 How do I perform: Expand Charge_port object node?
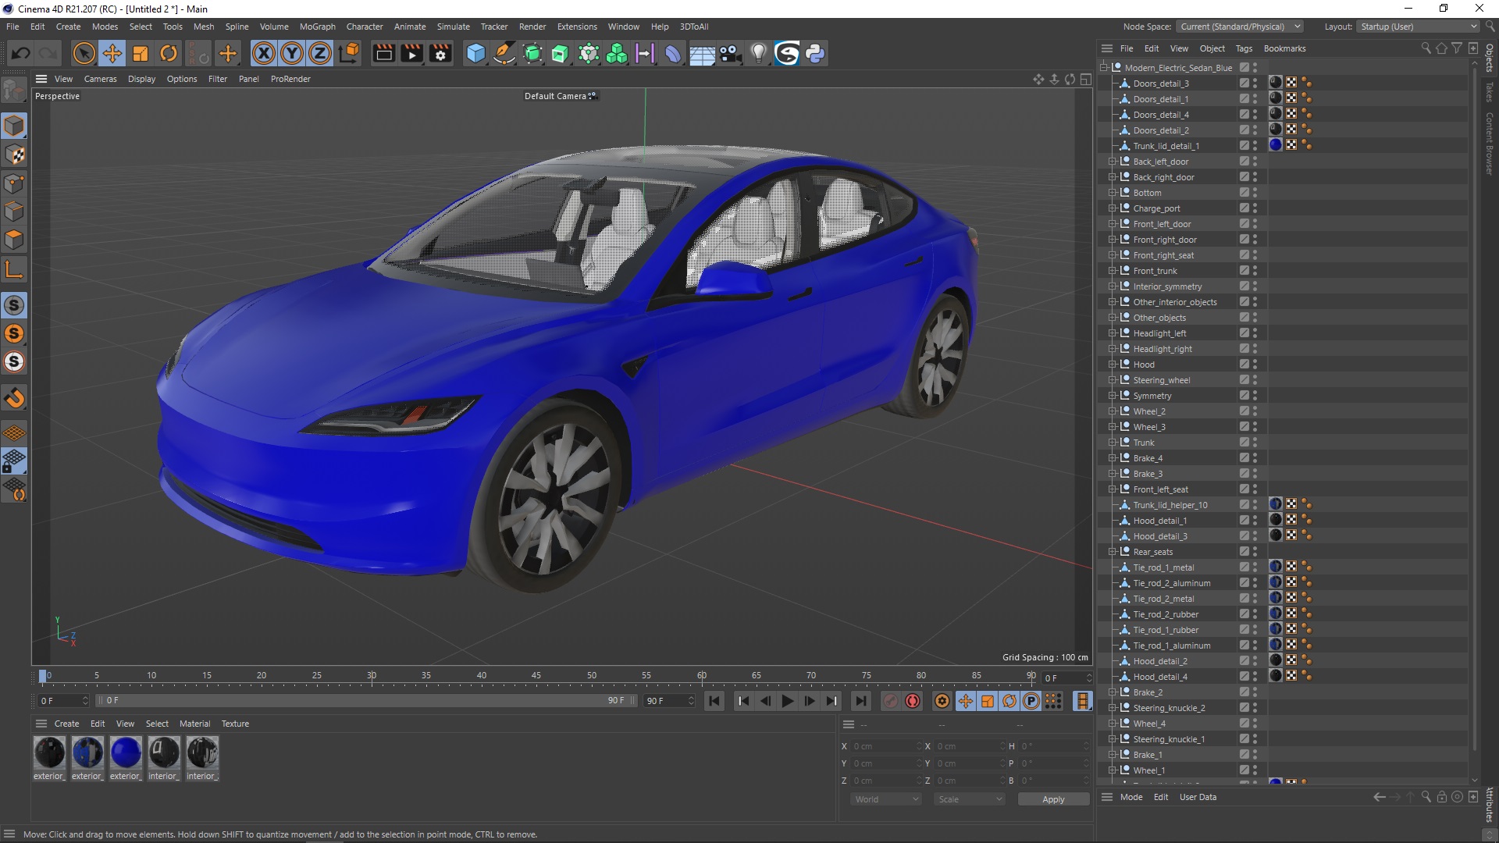[x=1113, y=208]
